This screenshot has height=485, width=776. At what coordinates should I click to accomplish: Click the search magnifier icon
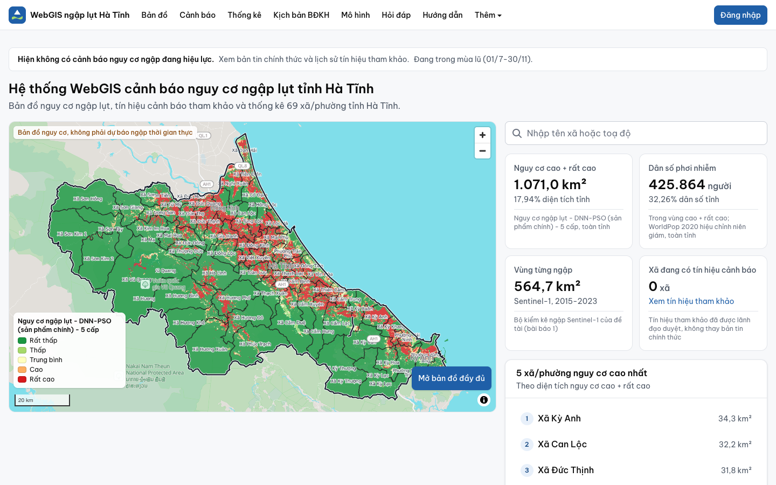click(x=517, y=133)
